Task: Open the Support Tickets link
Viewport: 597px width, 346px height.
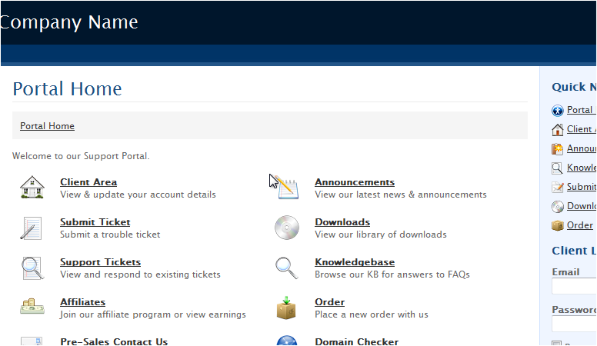Action: [101, 262]
